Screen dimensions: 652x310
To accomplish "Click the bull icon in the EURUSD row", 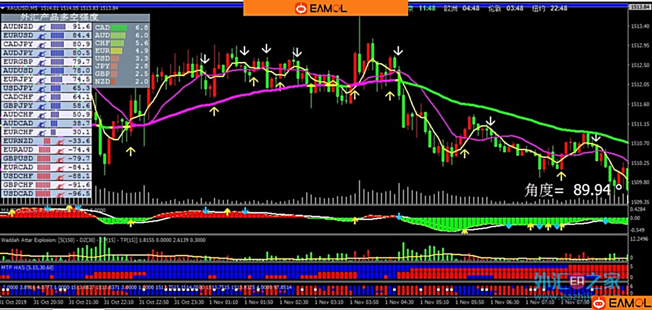I will 42,35.
